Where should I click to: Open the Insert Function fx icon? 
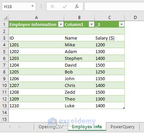click(x=77, y=6)
